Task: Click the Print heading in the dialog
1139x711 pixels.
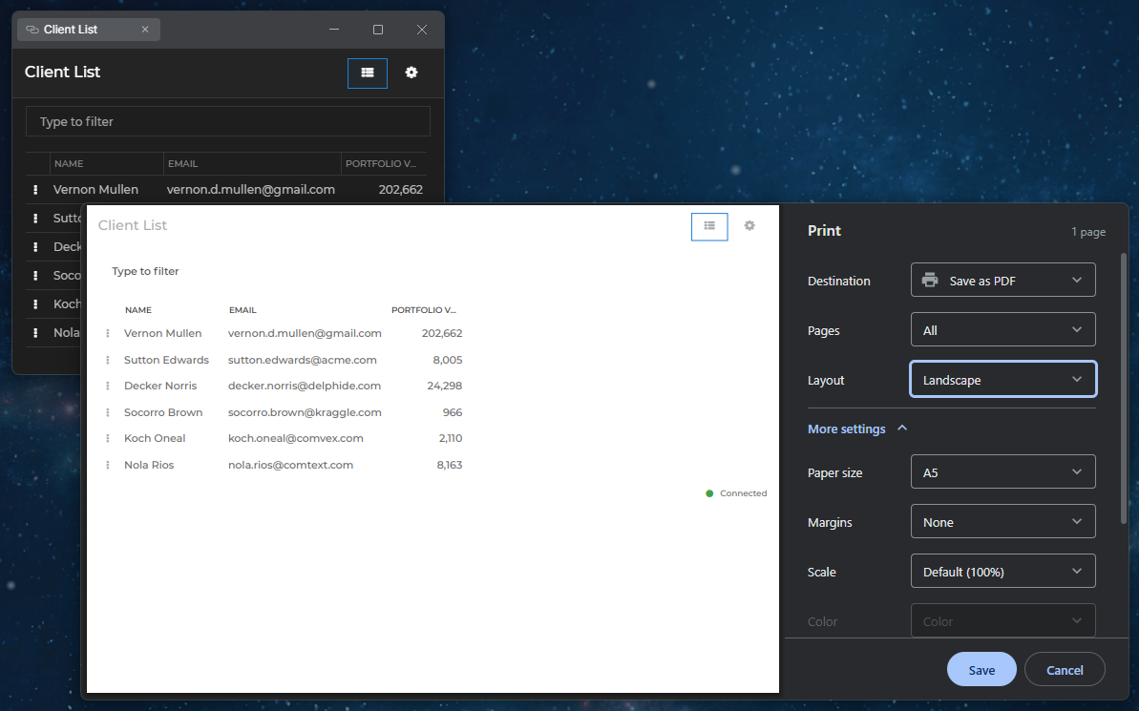Action: (x=825, y=230)
